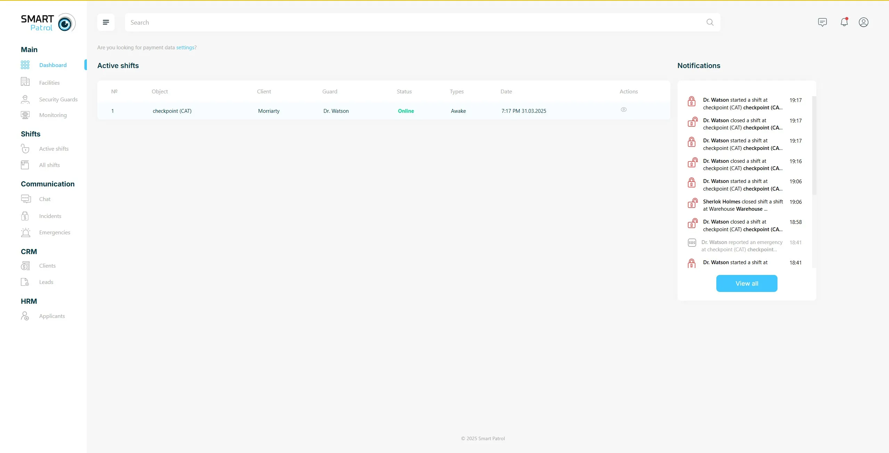Screen dimensions: 889x453
Task: Open Leads menu item
Action: (x=46, y=282)
